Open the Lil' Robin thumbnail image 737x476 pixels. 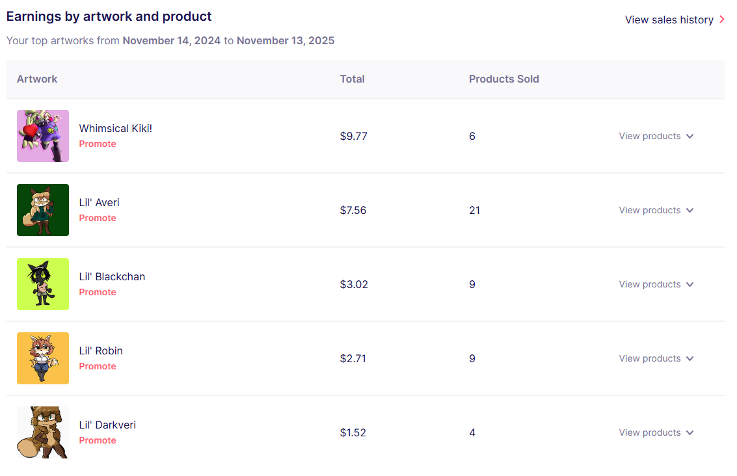(x=43, y=358)
